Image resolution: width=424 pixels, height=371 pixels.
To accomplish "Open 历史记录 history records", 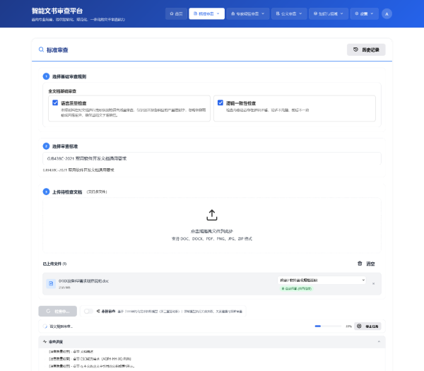I will [x=366, y=49].
